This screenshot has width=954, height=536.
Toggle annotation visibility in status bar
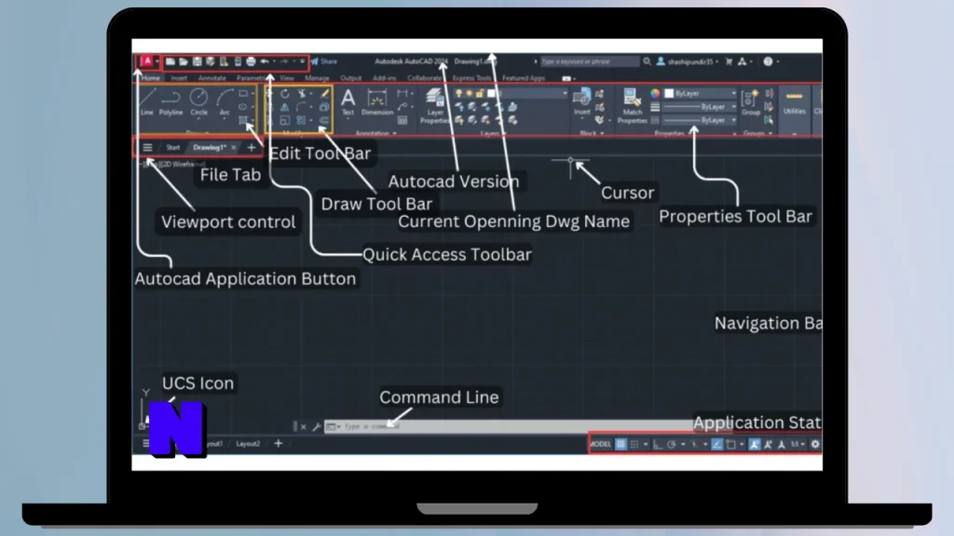pos(755,444)
